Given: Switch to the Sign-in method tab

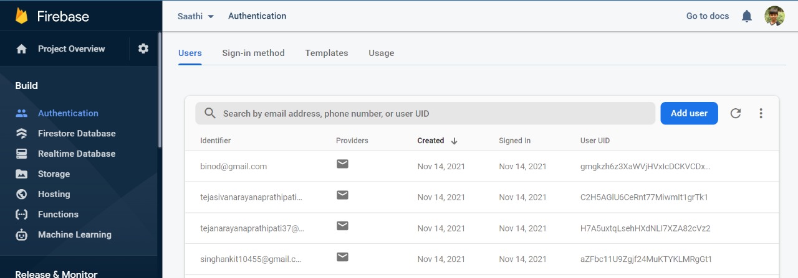Looking at the screenshot, I should (x=253, y=53).
